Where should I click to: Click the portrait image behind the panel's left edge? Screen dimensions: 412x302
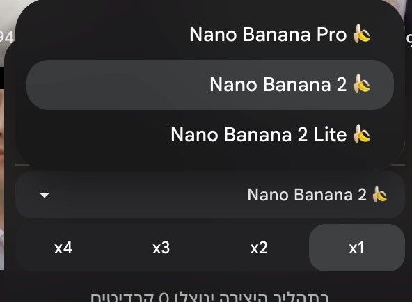[2, 179]
